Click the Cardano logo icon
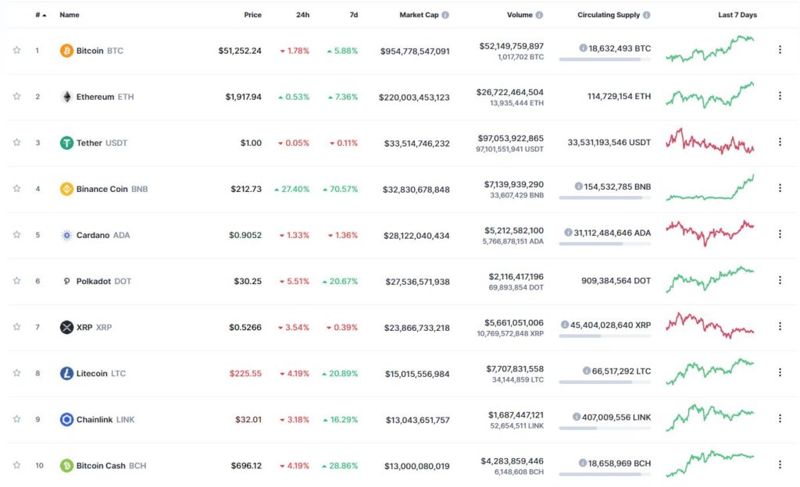 tap(67, 235)
